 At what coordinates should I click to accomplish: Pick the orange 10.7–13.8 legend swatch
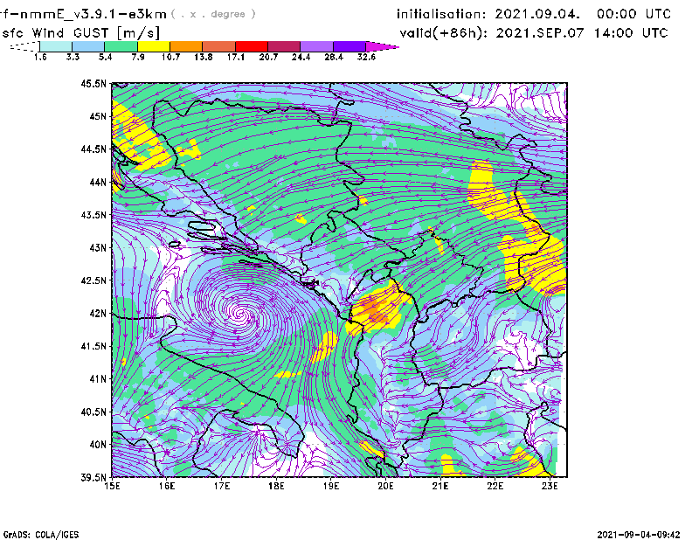[x=186, y=46]
